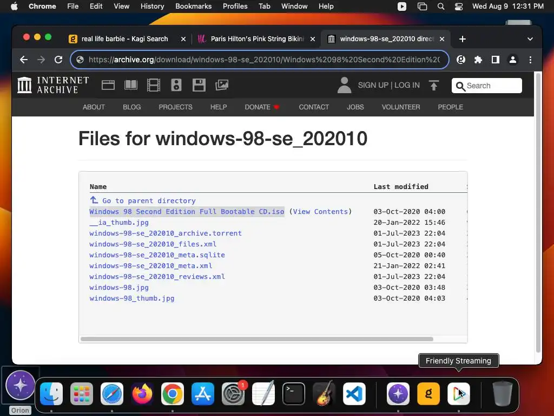Open Chrome Extensions puzzle icon
Viewport: 554px width, 416px height.
point(478,60)
